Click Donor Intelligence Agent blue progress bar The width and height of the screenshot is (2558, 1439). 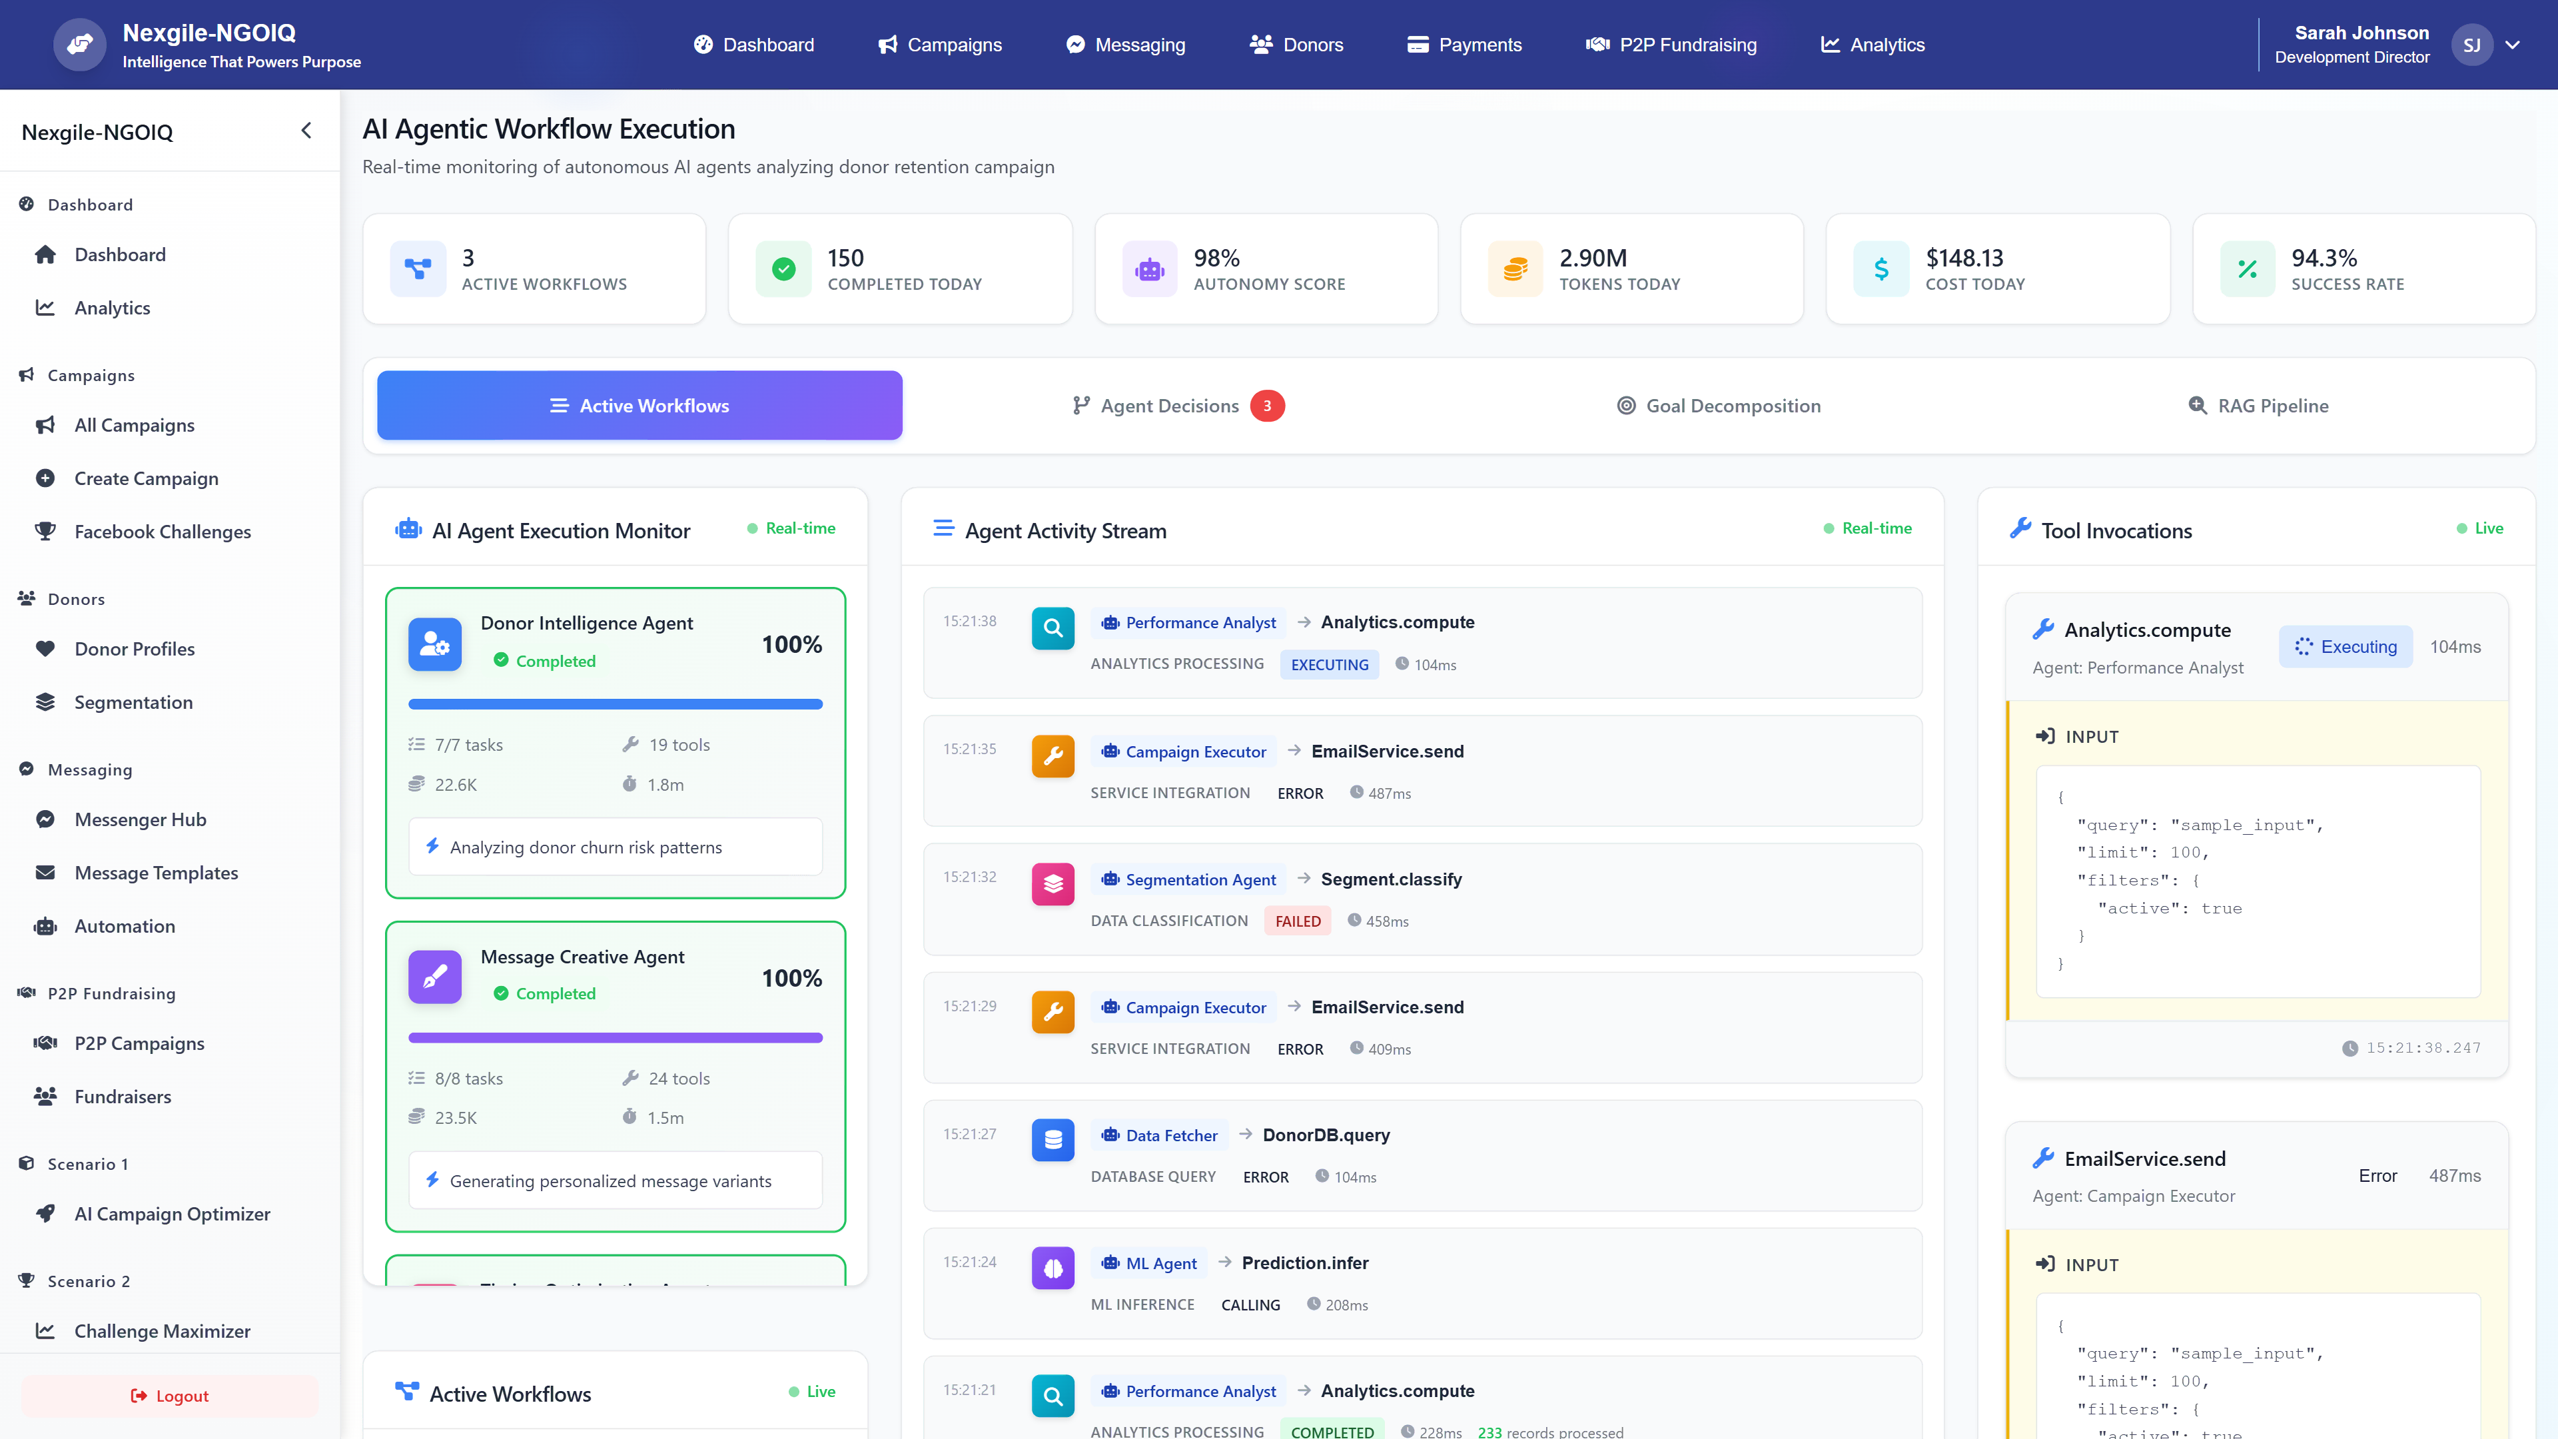pyautogui.click(x=616, y=704)
